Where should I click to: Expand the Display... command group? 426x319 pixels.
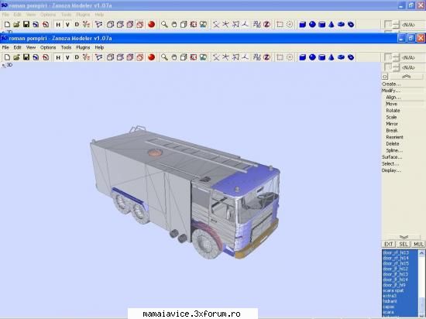click(x=391, y=170)
